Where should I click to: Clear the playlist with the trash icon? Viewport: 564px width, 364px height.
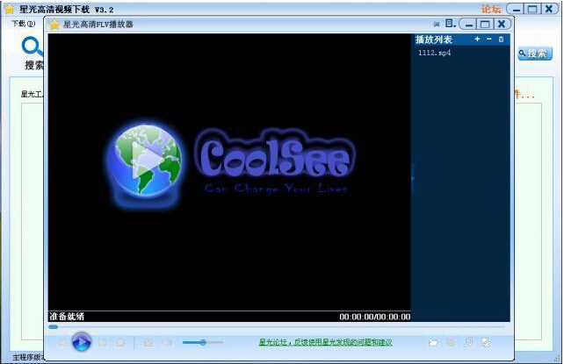502,39
